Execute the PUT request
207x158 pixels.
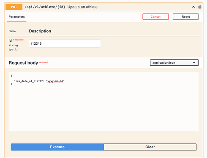click(x=57, y=147)
